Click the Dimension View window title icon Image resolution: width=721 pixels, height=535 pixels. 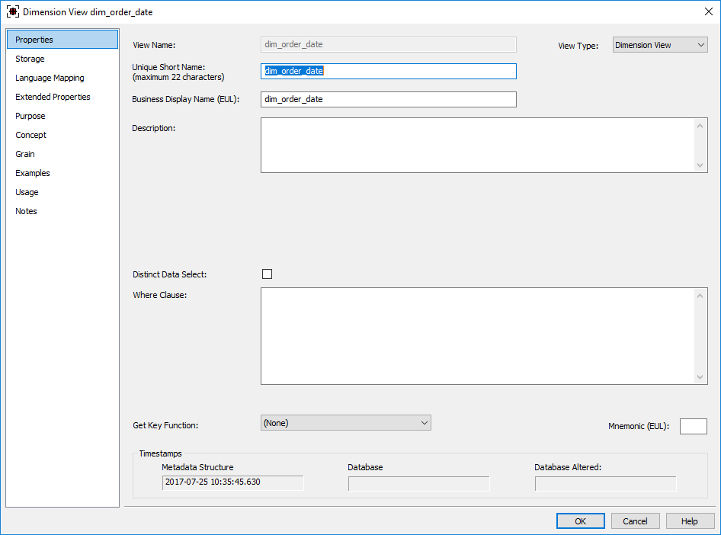click(13, 11)
